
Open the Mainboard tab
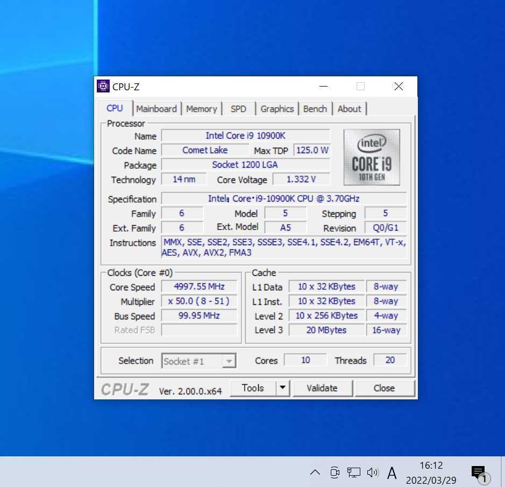point(157,109)
